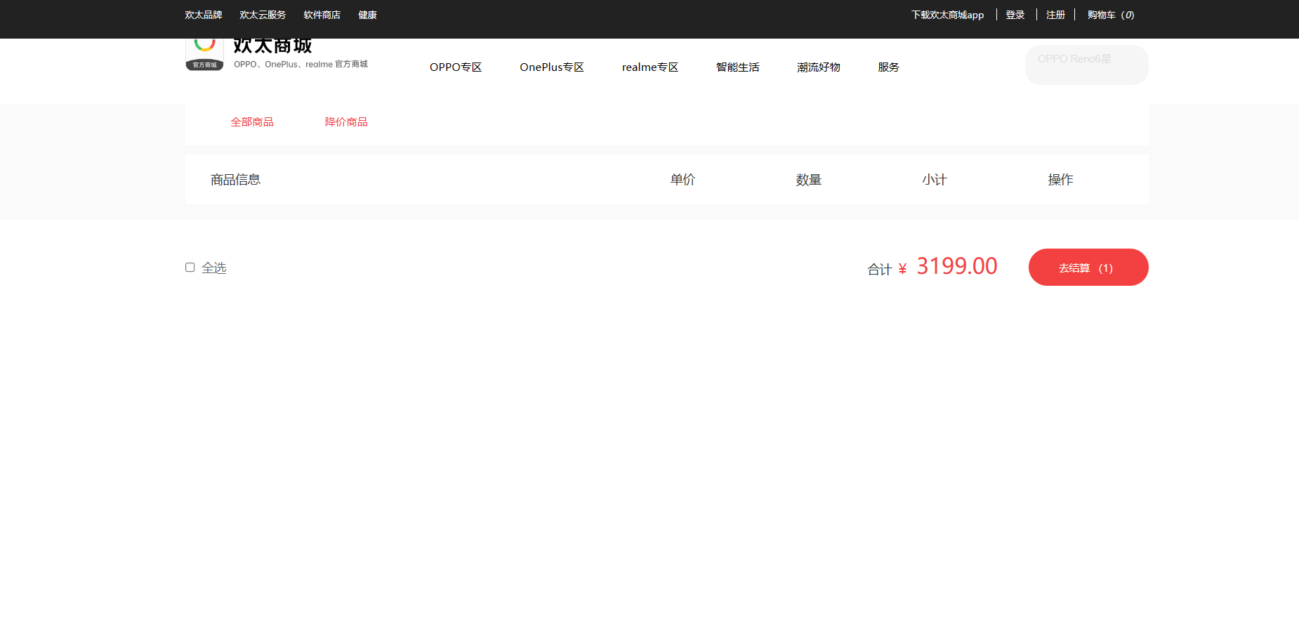This screenshot has height=632, width=1299.
Task: Click 下载欢太商城app link
Action: click(x=947, y=15)
